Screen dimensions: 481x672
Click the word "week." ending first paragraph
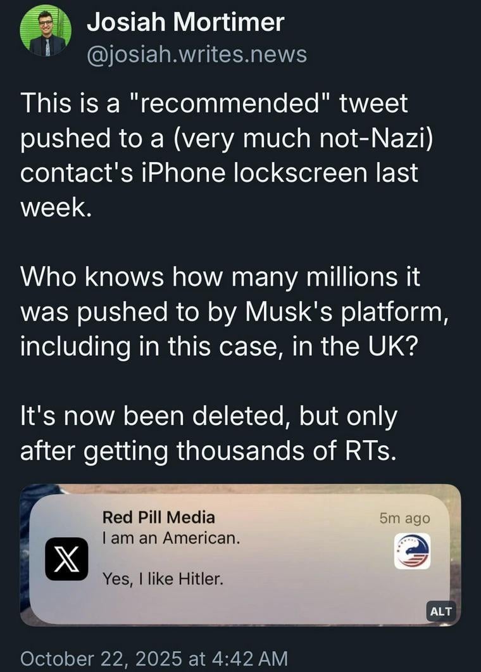click(x=56, y=208)
